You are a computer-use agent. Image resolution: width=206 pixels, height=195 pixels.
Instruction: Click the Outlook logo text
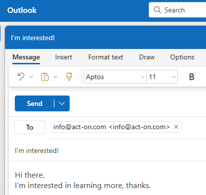pos(22,10)
